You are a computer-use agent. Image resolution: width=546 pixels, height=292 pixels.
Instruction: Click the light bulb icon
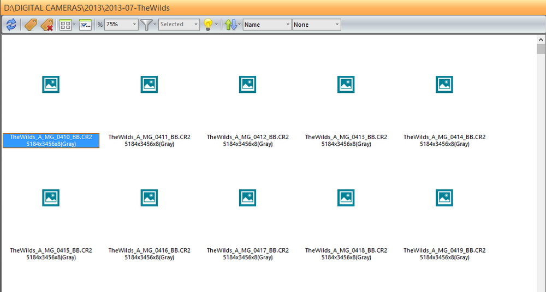[x=208, y=25]
